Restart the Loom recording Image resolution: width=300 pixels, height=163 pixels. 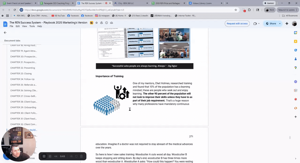pyautogui.click(x=76, y=156)
